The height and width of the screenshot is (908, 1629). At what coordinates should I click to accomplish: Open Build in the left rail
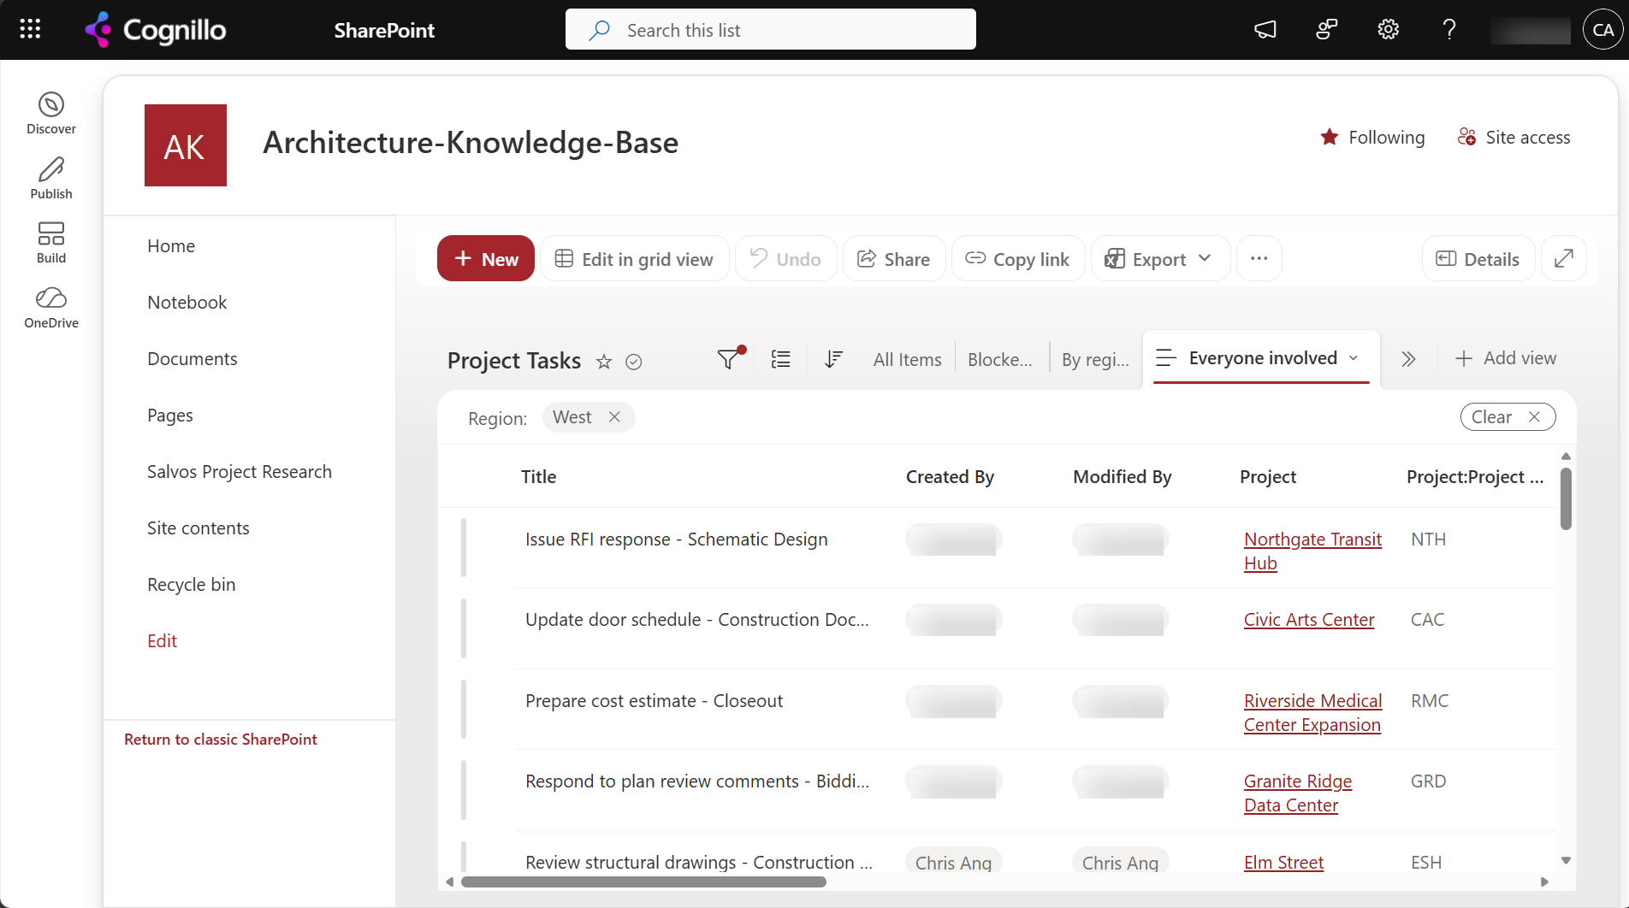click(x=51, y=243)
